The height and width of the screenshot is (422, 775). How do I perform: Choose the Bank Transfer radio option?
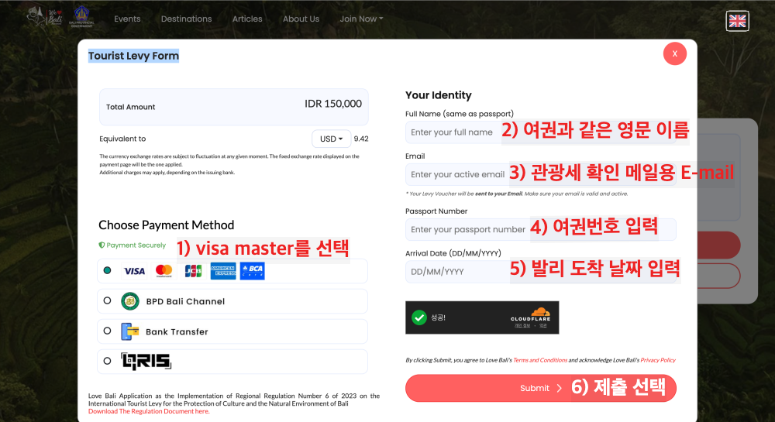pyautogui.click(x=107, y=331)
